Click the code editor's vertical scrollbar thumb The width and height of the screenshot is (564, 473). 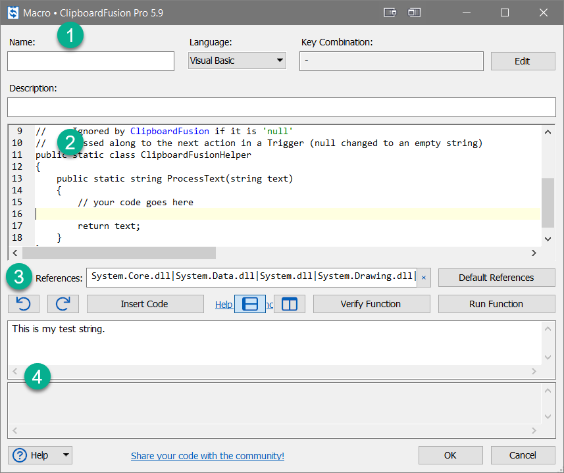pyautogui.click(x=548, y=203)
